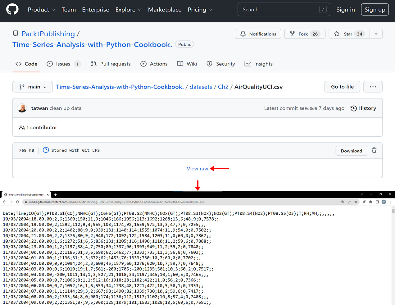Reload the media.githubusercontent page

[18, 202]
